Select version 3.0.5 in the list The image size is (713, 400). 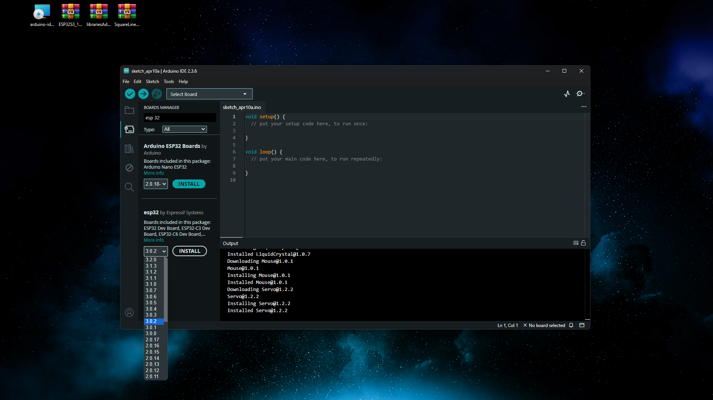pos(154,303)
